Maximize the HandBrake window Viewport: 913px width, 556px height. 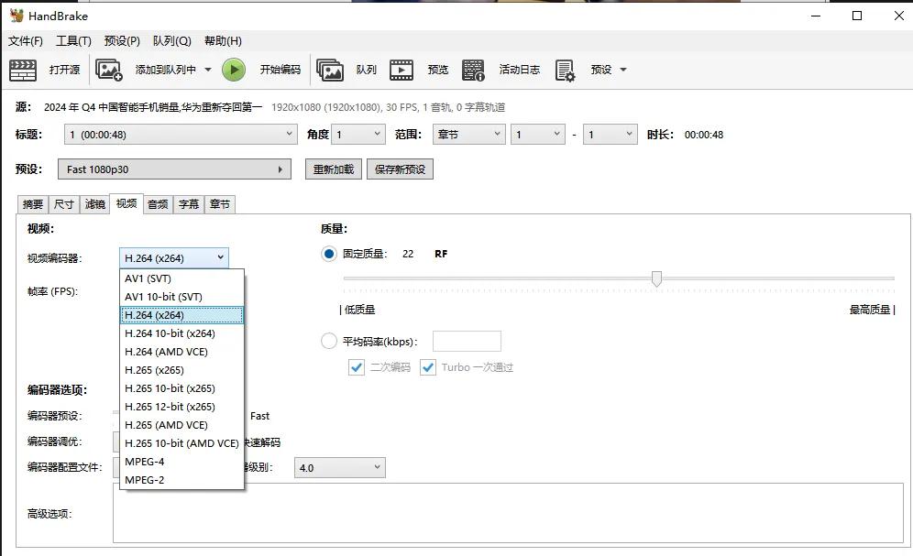click(857, 16)
